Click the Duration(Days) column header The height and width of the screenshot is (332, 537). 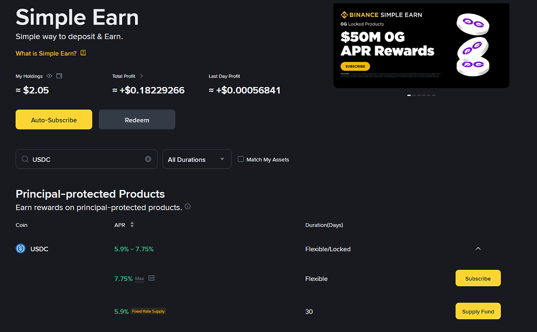click(x=324, y=225)
